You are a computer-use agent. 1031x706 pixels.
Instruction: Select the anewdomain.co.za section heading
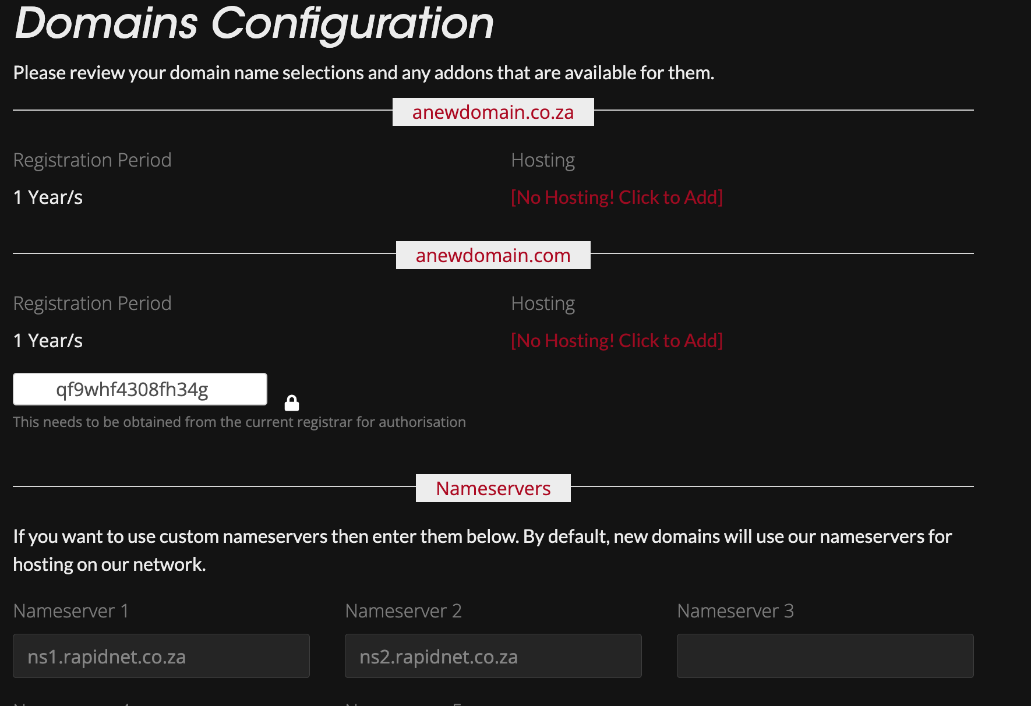pyautogui.click(x=493, y=112)
